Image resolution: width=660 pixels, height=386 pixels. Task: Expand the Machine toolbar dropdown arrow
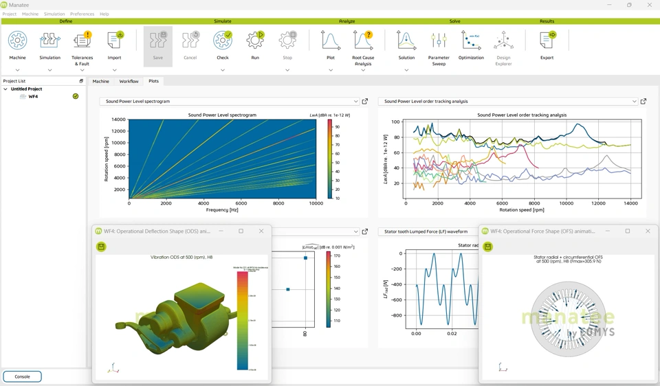coord(17,70)
